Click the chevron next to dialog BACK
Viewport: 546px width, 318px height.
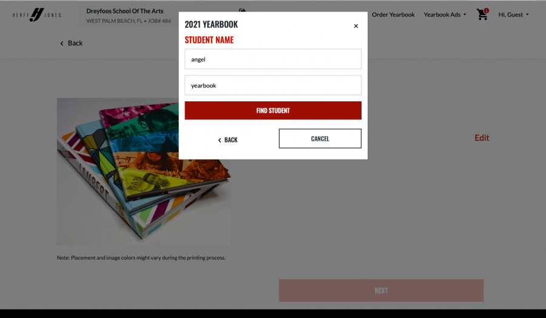tap(220, 140)
